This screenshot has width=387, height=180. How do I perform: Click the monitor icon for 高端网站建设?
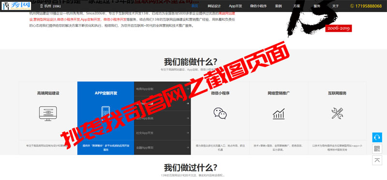(x=48, y=113)
